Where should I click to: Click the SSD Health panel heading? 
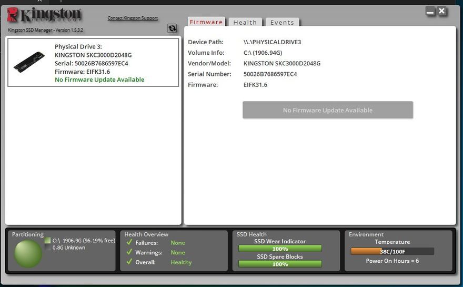point(251,234)
